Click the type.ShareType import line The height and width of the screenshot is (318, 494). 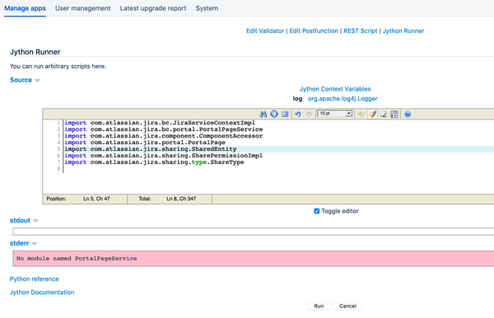pos(155,162)
